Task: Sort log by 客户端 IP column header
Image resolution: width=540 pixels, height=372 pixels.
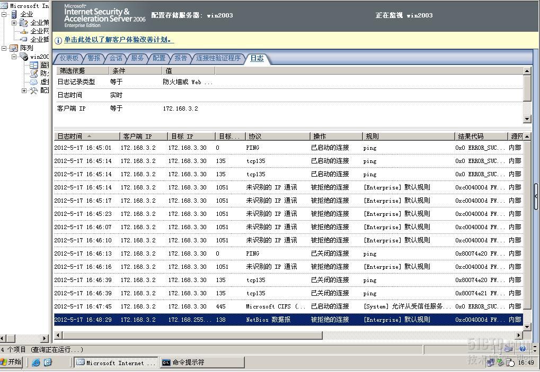Action: [144, 137]
